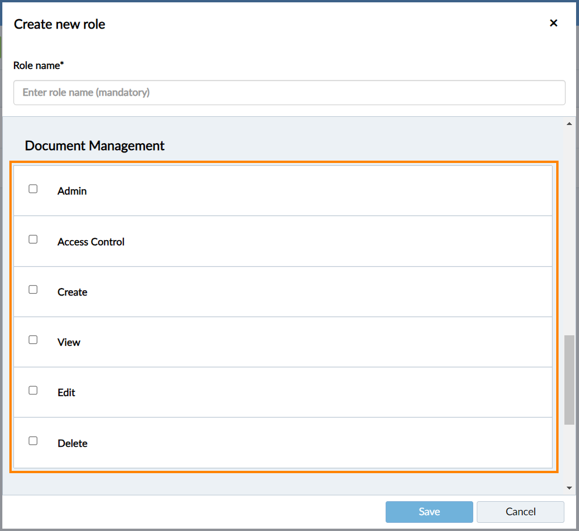Close the Create new role dialog
The height and width of the screenshot is (531, 579).
(x=553, y=23)
